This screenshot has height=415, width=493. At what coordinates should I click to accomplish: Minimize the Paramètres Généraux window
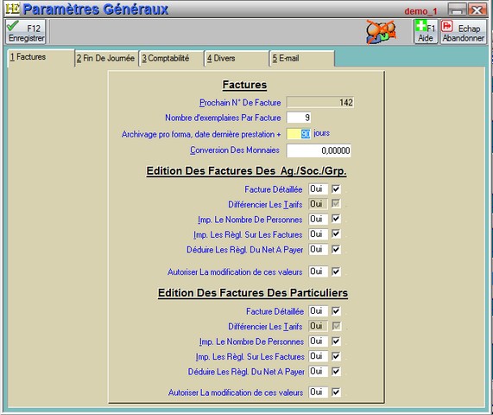pyautogui.click(x=457, y=10)
